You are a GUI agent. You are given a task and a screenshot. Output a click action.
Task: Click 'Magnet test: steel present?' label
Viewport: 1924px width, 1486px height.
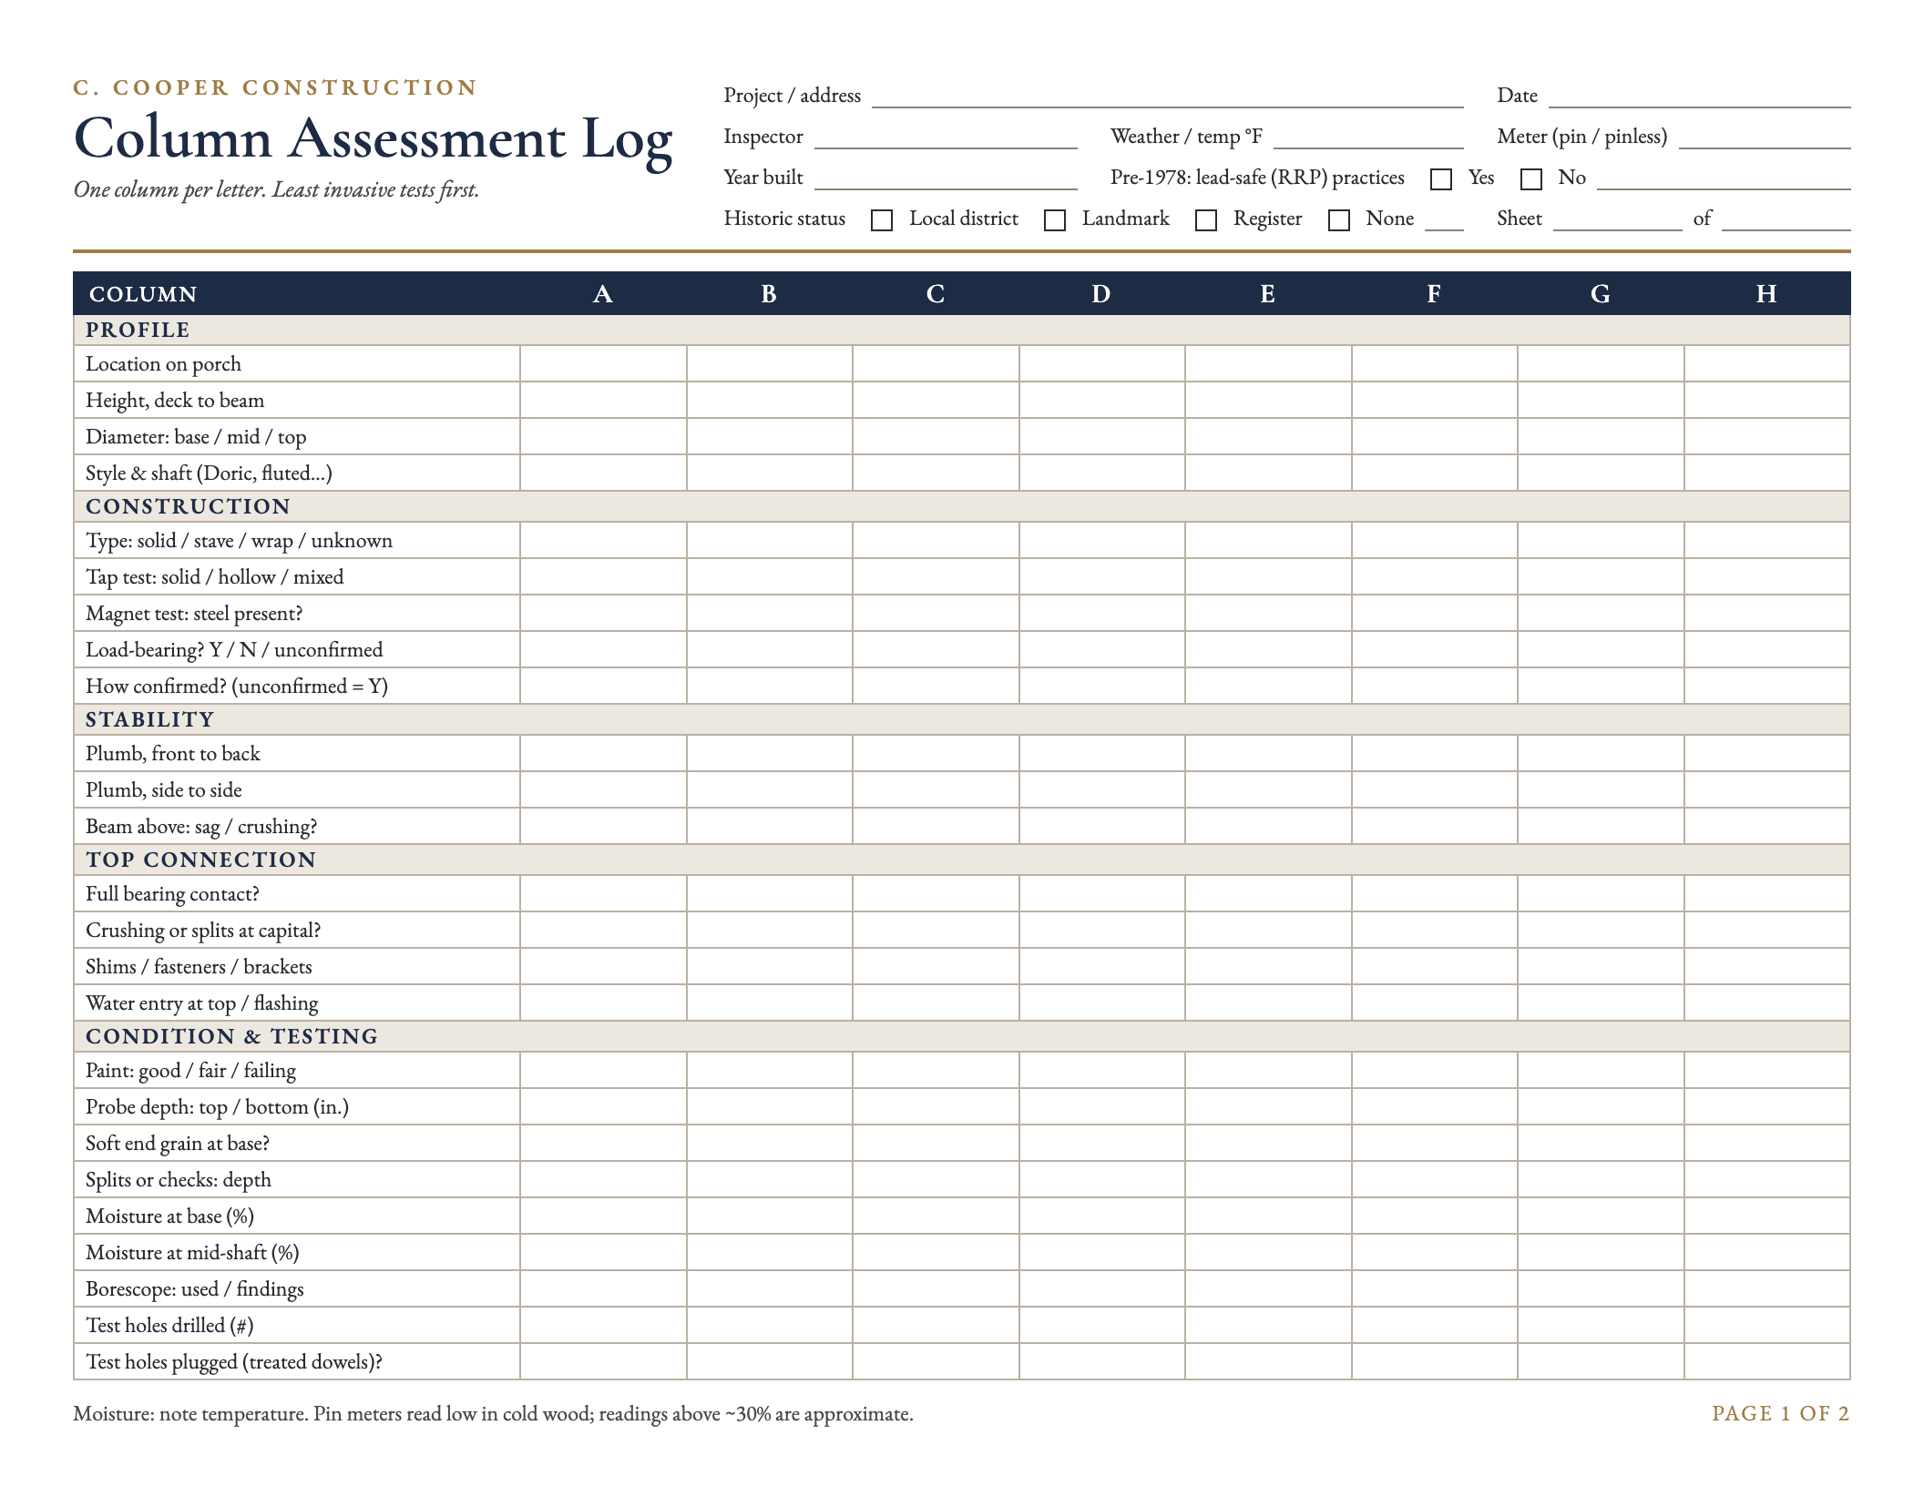[194, 614]
